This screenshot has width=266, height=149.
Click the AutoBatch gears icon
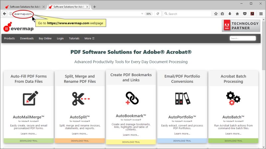(x=233, y=98)
